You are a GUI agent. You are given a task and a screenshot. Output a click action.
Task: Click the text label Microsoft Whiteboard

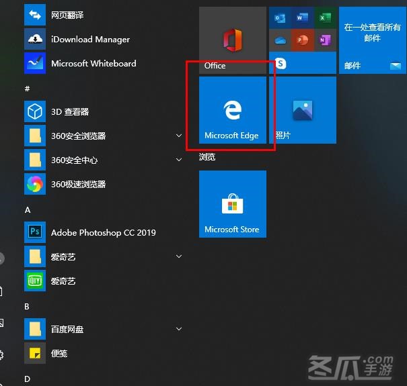(94, 64)
